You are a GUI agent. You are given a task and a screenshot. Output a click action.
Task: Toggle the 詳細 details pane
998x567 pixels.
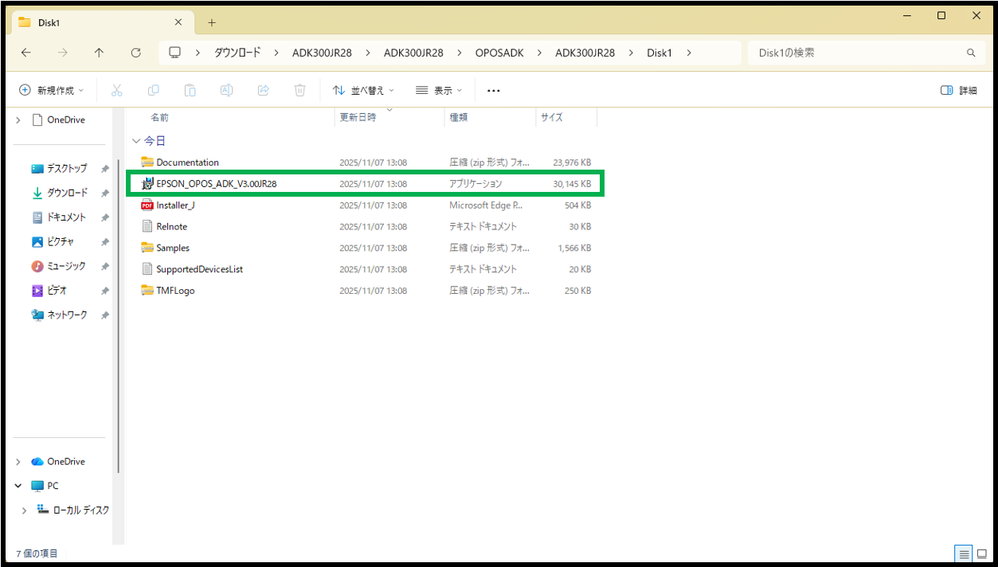coord(958,91)
